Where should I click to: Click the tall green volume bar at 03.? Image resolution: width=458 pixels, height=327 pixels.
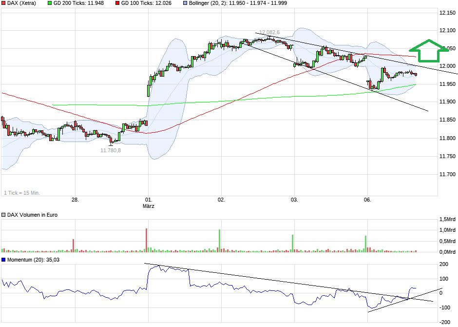click(x=292, y=244)
